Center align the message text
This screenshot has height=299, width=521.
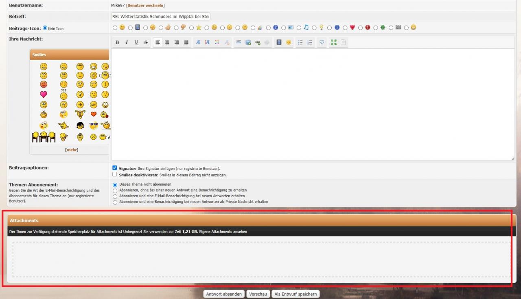pos(167,42)
